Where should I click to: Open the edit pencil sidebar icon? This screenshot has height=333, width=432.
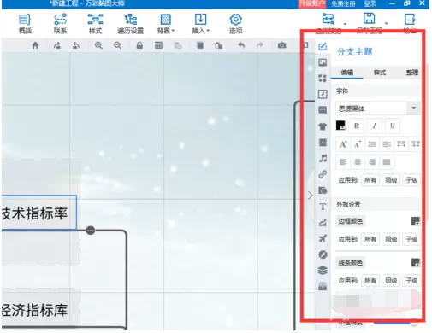323,46
